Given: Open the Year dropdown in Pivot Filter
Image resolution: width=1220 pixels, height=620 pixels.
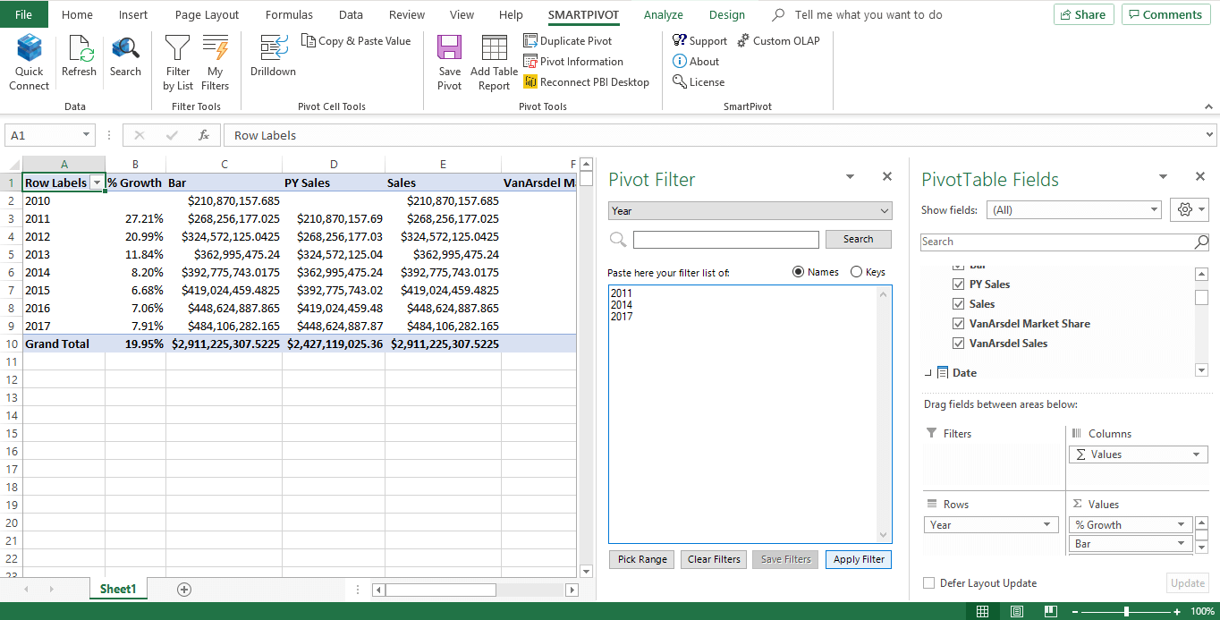Looking at the screenshot, I should tap(750, 211).
